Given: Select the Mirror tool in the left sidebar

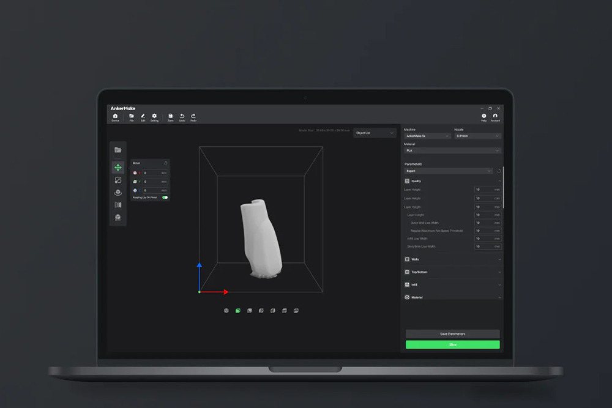Looking at the screenshot, I should click(x=118, y=205).
